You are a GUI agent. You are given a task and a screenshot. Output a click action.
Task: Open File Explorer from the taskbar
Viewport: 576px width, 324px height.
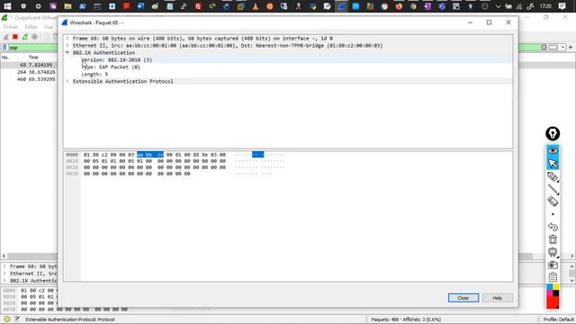pyautogui.click(x=67, y=6)
